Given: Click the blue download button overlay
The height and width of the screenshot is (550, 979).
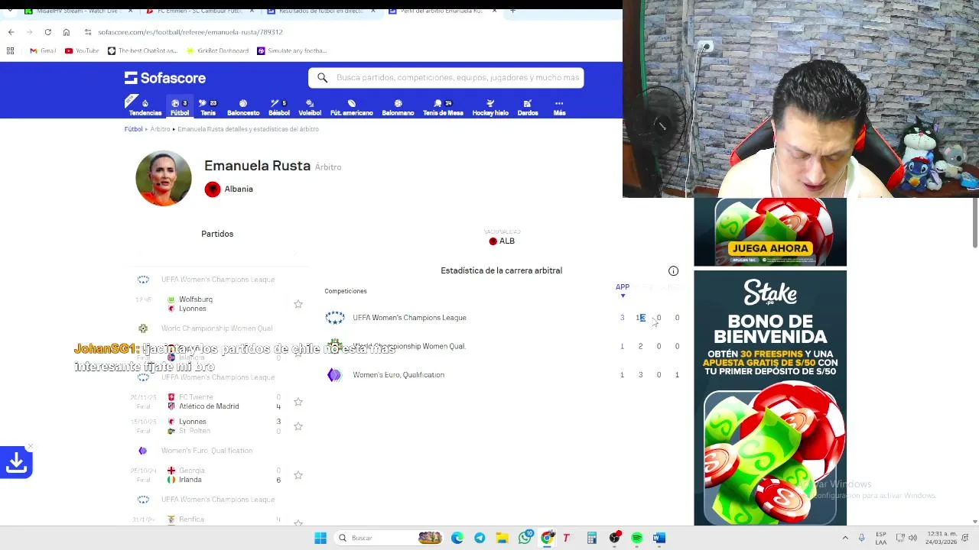Looking at the screenshot, I should click(x=16, y=462).
